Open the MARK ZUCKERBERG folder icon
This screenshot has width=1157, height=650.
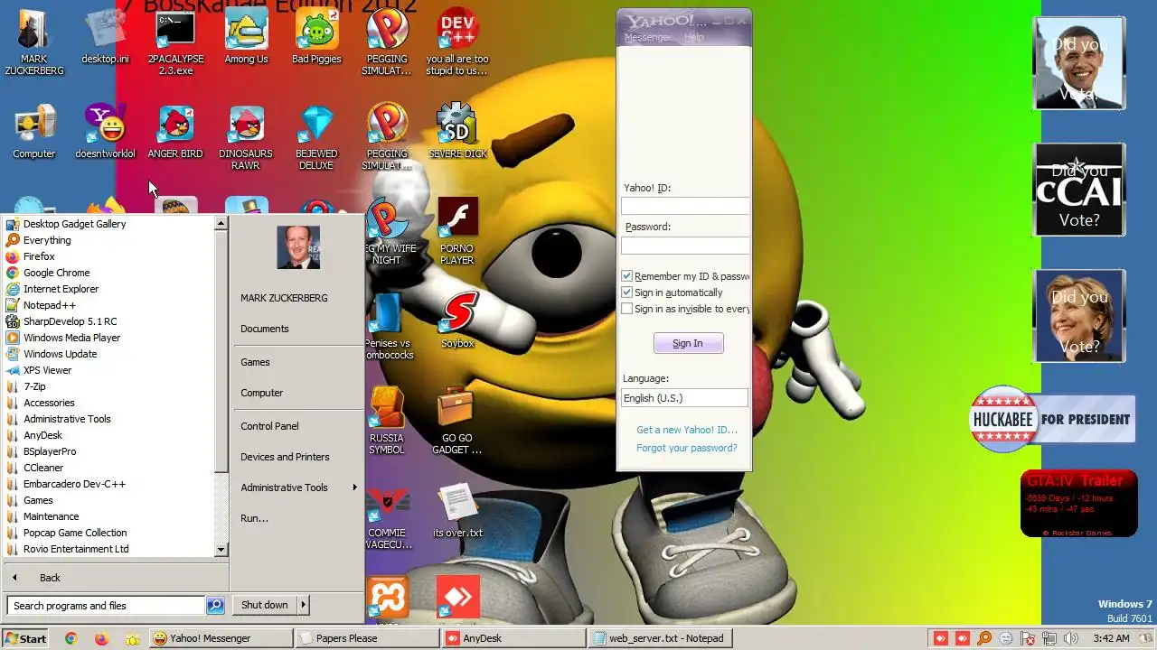(34, 43)
